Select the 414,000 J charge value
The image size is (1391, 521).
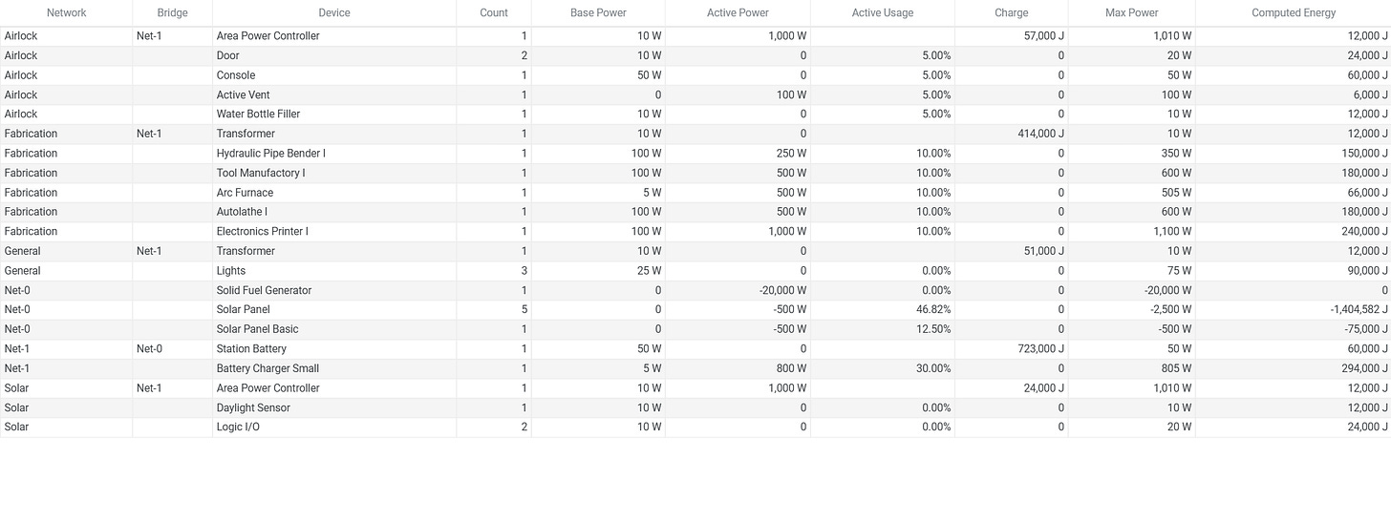[x=1012, y=135]
